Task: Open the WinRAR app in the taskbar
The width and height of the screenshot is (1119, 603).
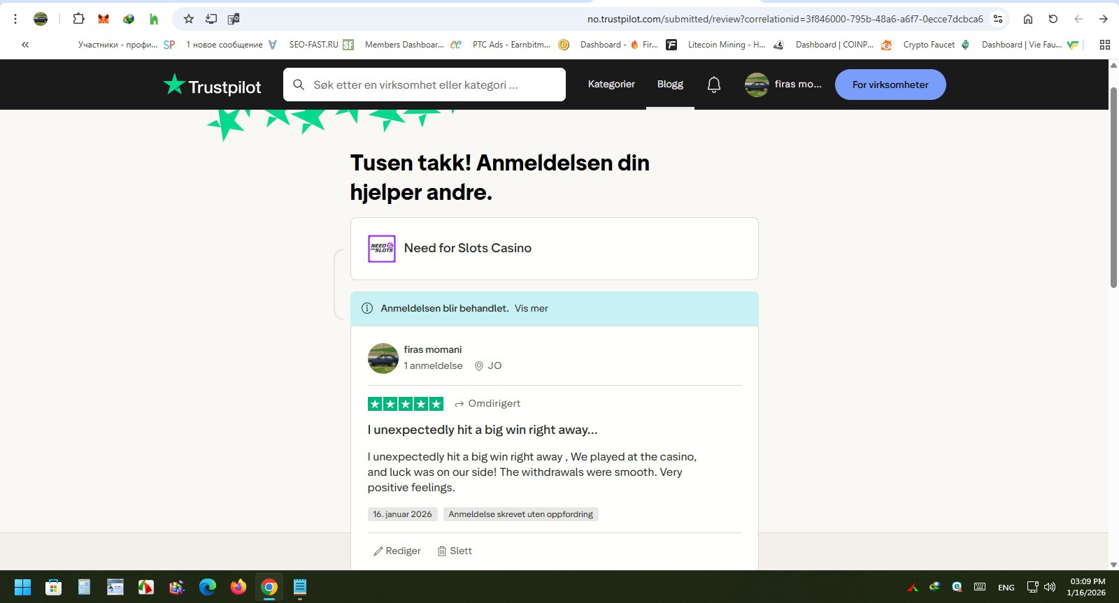Action: click(x=177, y=587)
